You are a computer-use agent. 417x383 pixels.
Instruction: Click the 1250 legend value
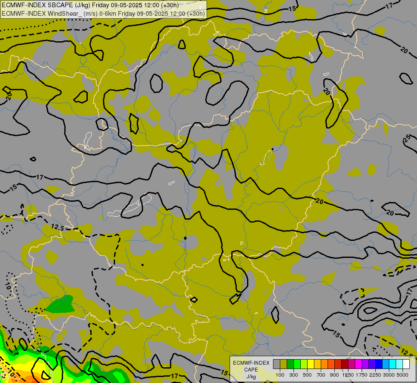[x=348, y=375]
